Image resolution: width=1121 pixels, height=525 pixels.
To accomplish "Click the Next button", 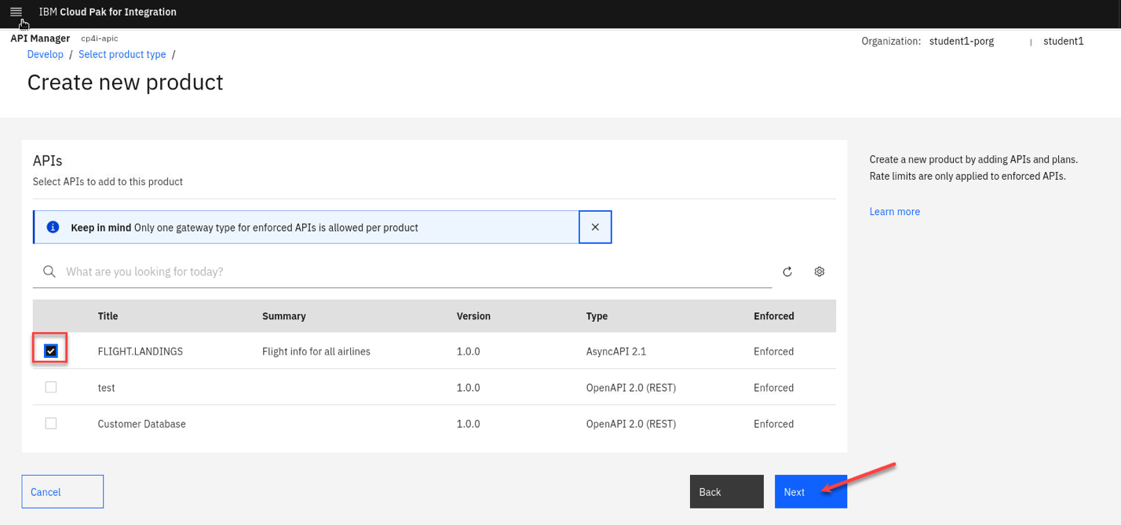I will coord(810,492).
